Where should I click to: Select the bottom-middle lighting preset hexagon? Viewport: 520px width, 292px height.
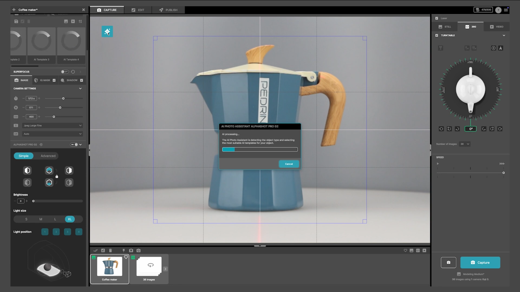click(49, 182)
